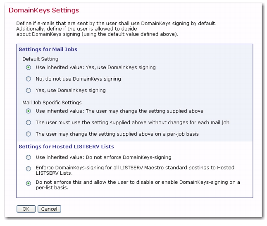Image resolution: width=267 pixels, height=226 pixels.
Task: Select 'Use inherited value: Yes, use DomainKeys signing' radio
Action: 29,67
